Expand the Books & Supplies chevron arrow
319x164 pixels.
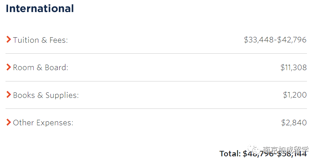tap(8, 94)
